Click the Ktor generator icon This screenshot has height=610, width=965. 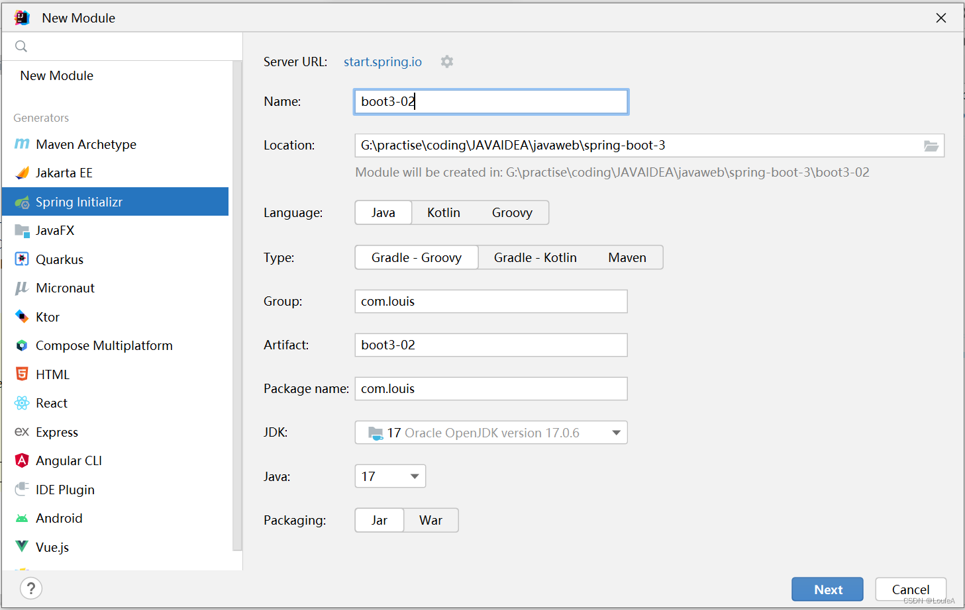(x=22, y=317)
